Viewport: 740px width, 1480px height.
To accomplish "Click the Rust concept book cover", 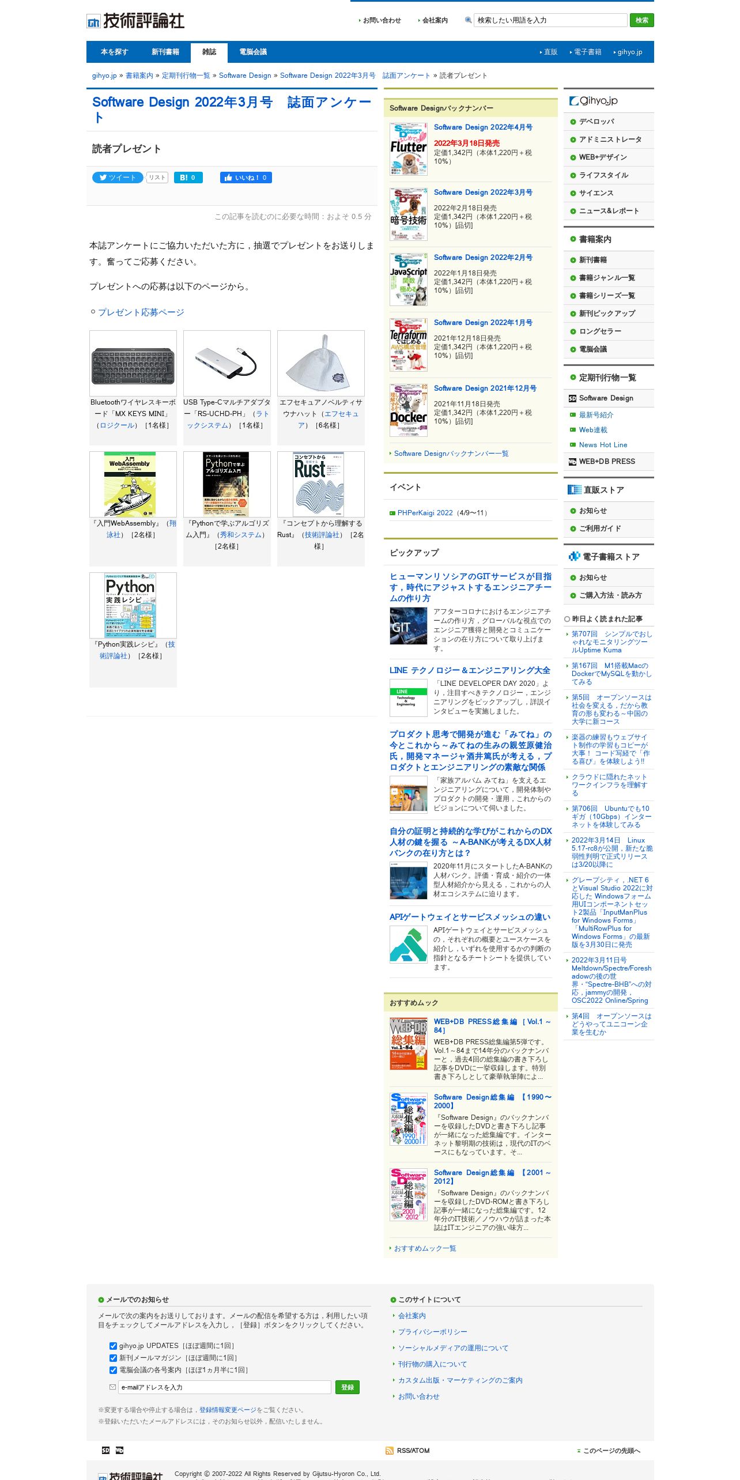I will pos(321,484).
